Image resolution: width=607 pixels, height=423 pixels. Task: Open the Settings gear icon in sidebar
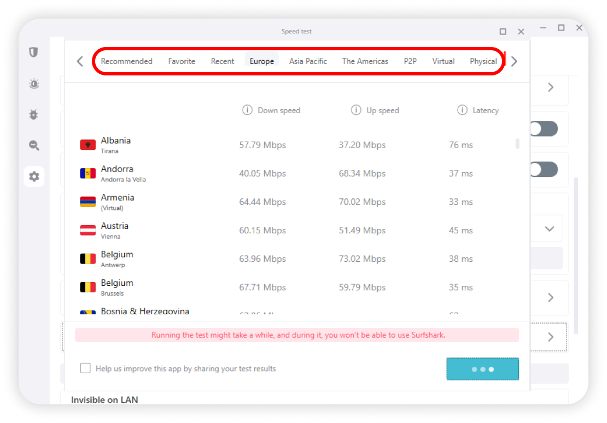coord(34,177)
